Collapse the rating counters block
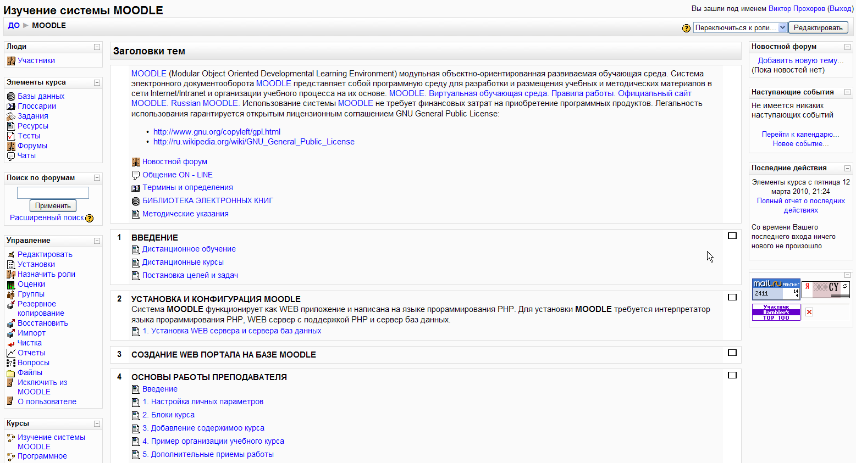The height and width of the screenshot is (463, 856). tap(848, 275)
